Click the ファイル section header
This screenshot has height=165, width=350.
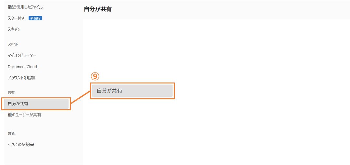(13, 44)
